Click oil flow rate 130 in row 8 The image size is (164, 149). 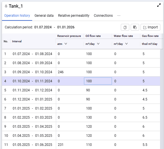tap(89, 117)
